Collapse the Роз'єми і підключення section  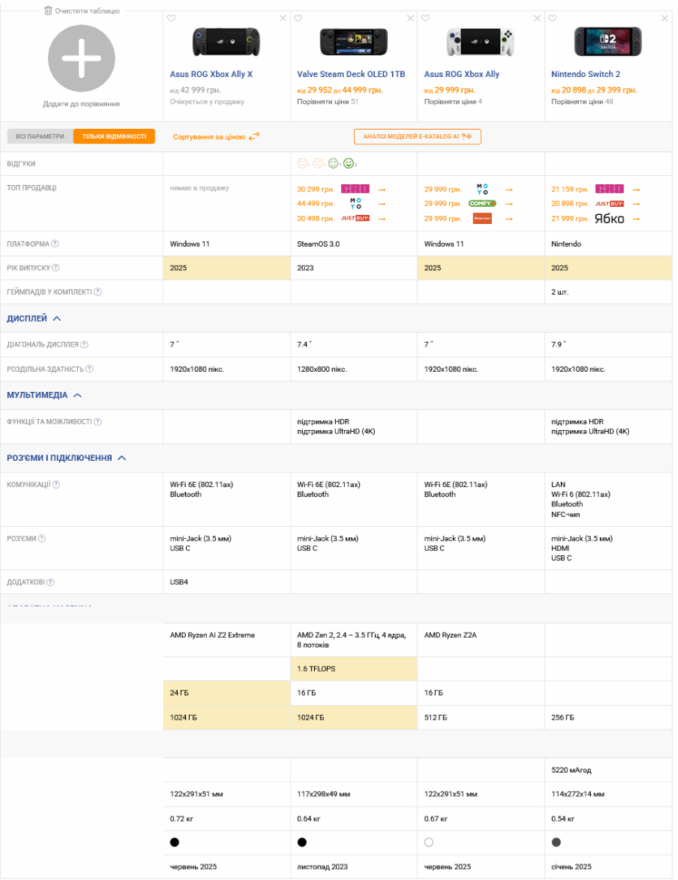tap(121, 459)
